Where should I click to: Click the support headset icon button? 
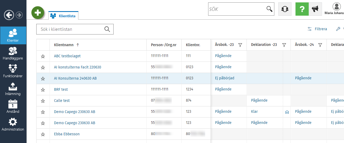point(285,9)
